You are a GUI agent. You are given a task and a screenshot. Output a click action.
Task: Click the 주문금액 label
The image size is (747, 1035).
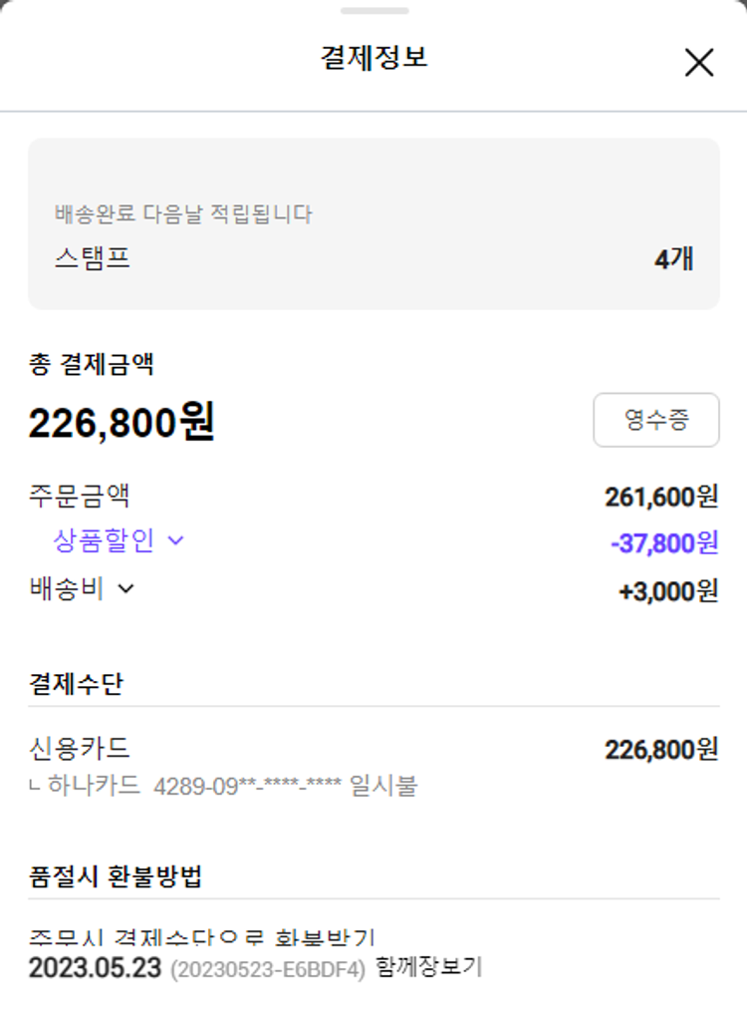click(x=80, y=495)
